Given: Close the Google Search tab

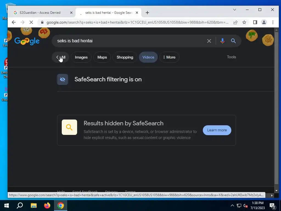Looking at the screenshot, I should click(x=137, y=13).
